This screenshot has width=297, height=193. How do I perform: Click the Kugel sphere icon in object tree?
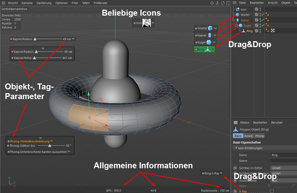241,26
